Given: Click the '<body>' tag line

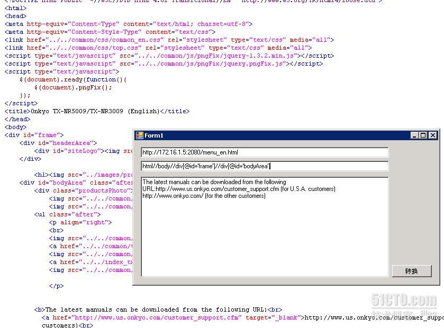Looking at the screenshot, I should pos(15,127).
